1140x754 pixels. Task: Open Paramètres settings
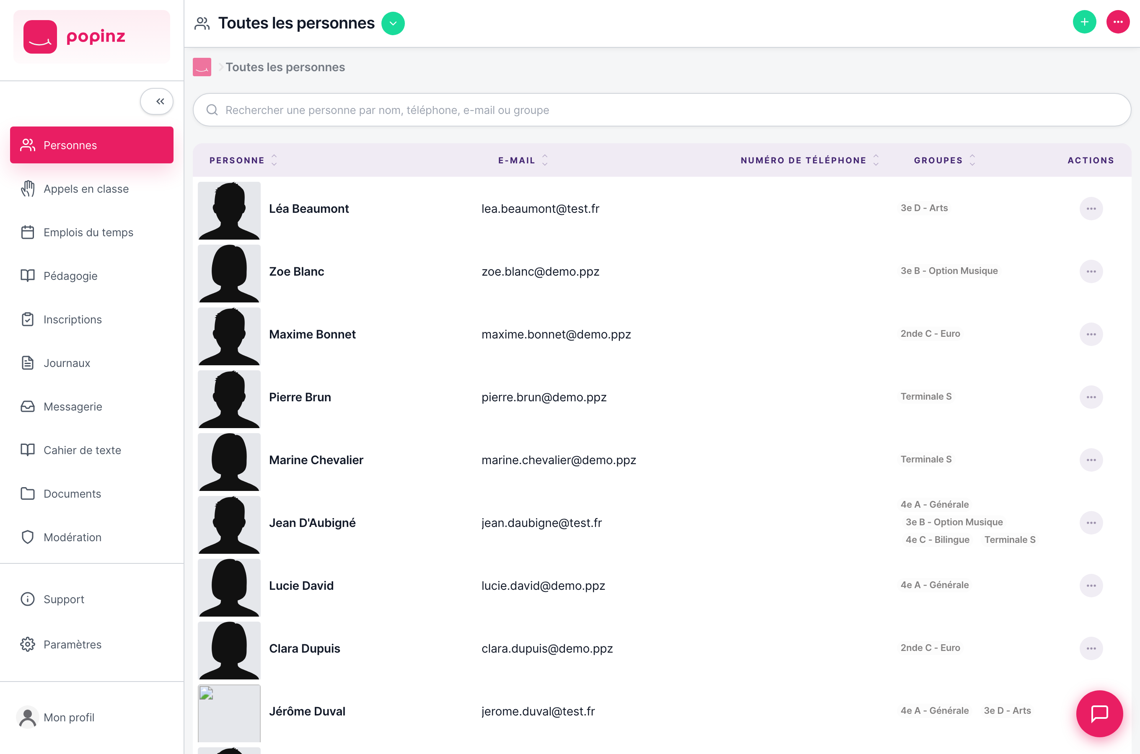(92, 644)
